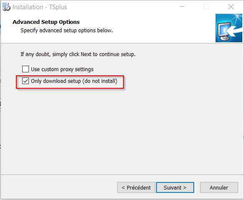Click the blank footer area left of Précédent

click(59, 187)
